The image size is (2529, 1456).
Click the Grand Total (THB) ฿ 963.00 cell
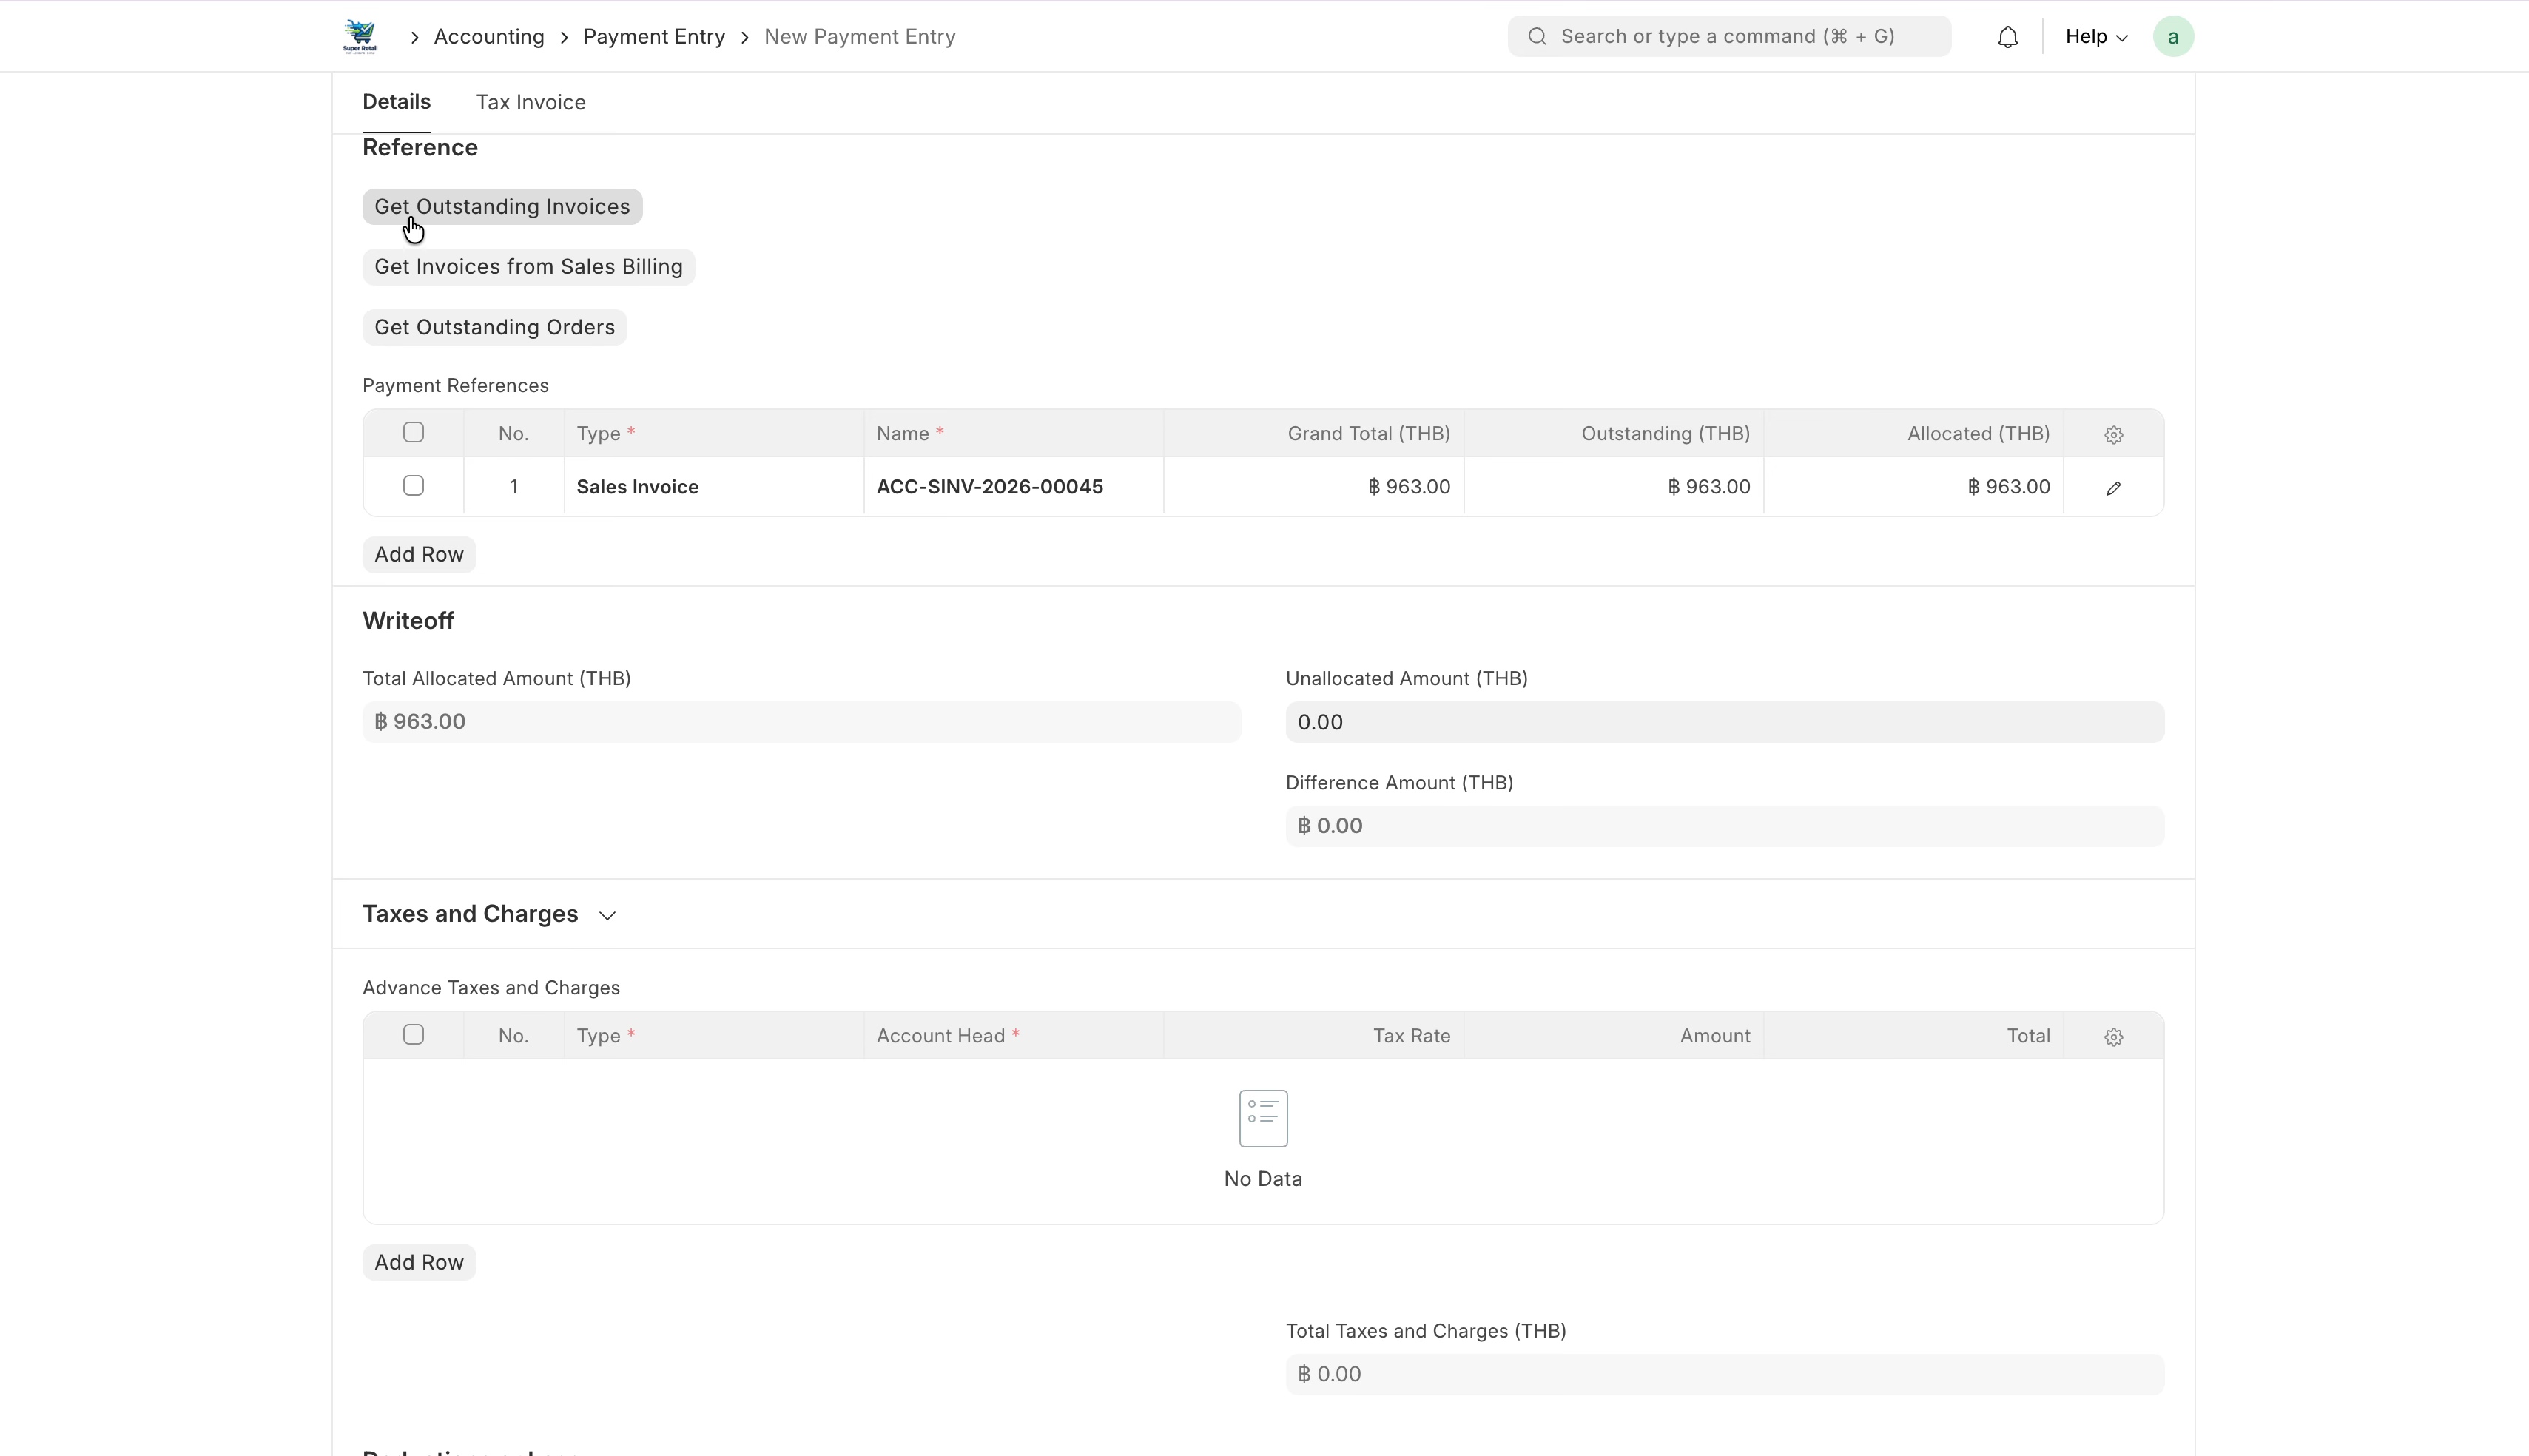click(1313, 487)
